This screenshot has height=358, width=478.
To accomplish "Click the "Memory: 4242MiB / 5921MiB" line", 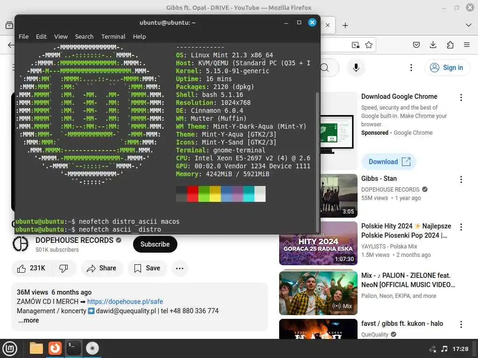I will [223, 174].
